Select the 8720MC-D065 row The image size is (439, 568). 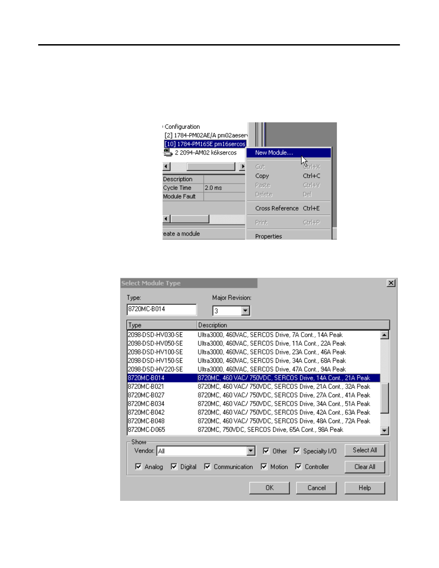click(254, 430)
